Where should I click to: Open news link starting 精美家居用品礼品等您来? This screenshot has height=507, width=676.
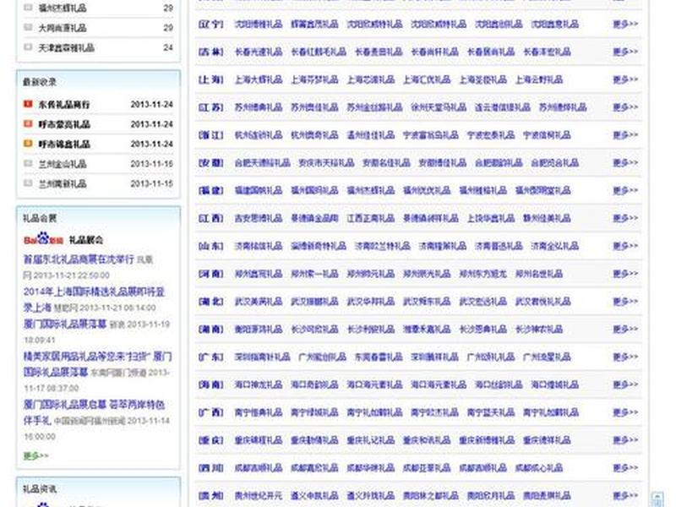coord(97,364)
